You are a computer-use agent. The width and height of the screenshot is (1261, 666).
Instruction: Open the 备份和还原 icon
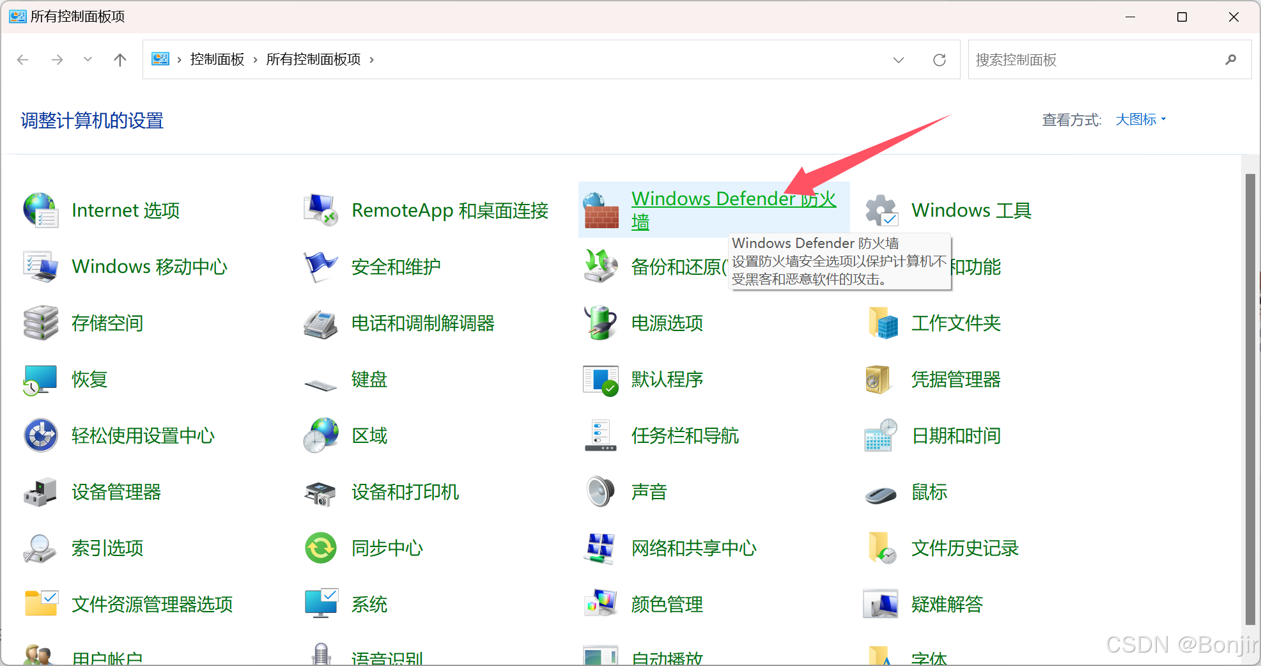[x=601, y=267]
